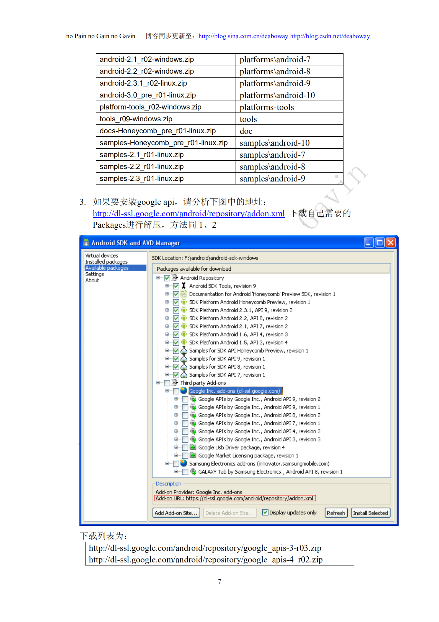Click the GALAXY Tab add-on icon
439x622 pixels.
coord(193,472)
